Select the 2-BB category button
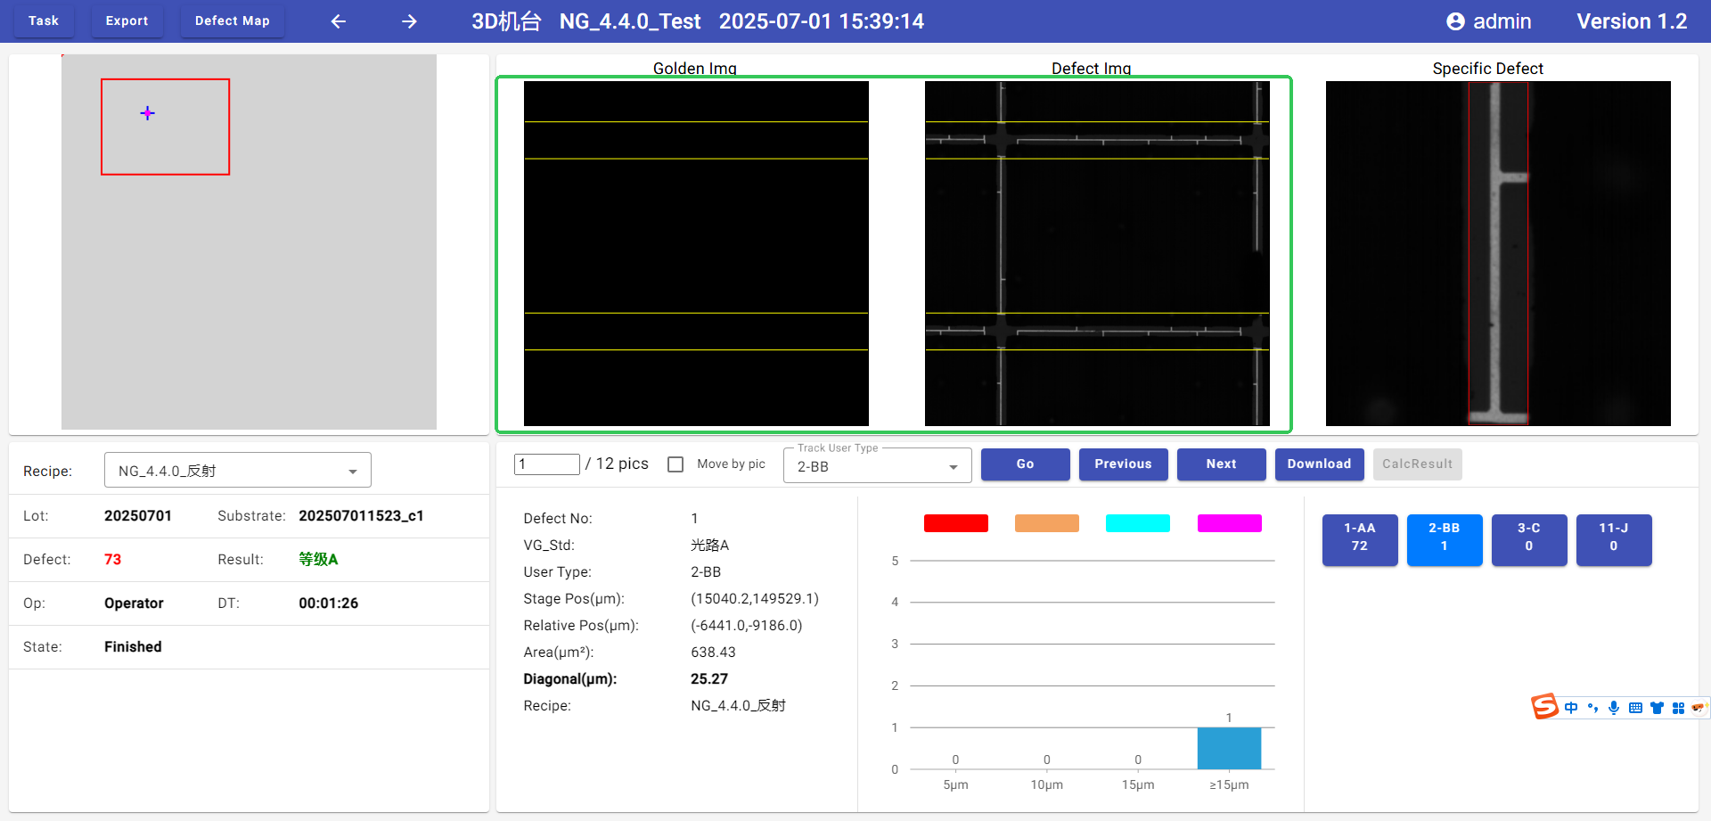This screenshot has width=1711, height=821. (x=1445, y=540)
